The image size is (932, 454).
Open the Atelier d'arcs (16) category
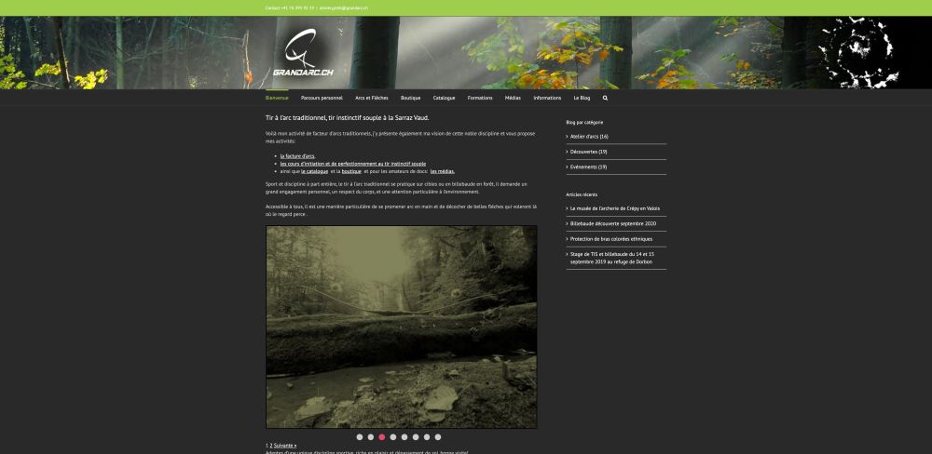(x=589, y=137)
